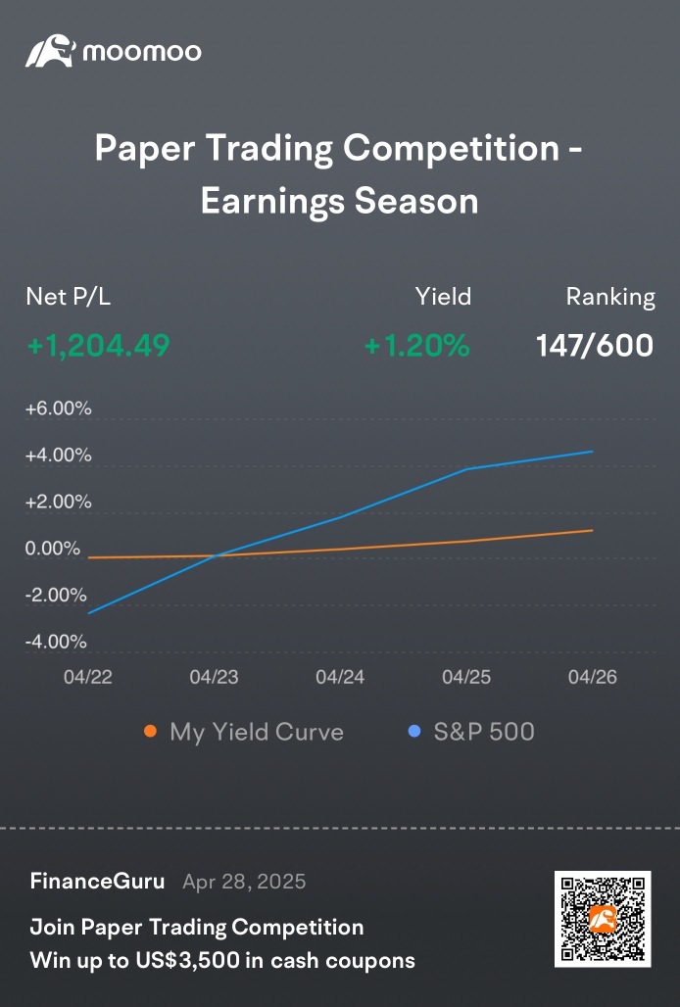
Task: Click the 04/22 date axis label
Action: (x=88, y=677)
